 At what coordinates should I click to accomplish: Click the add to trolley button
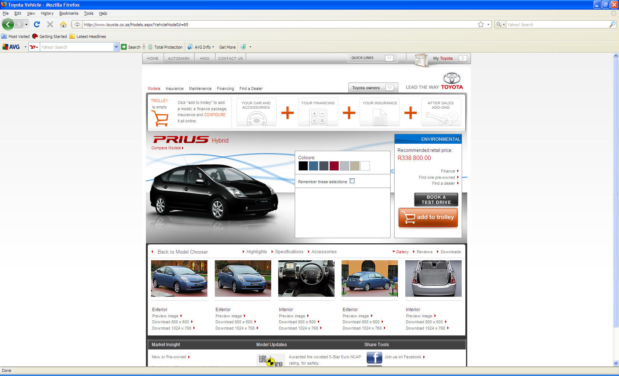pyautogui.click(x=428, y=217)
